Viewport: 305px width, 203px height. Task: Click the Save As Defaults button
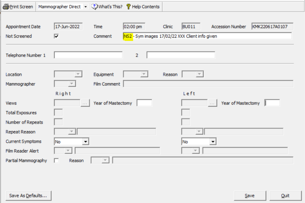[x=28, y=196]
